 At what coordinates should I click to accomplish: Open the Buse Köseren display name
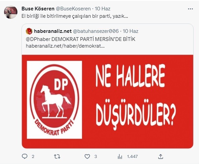(38, 9)
